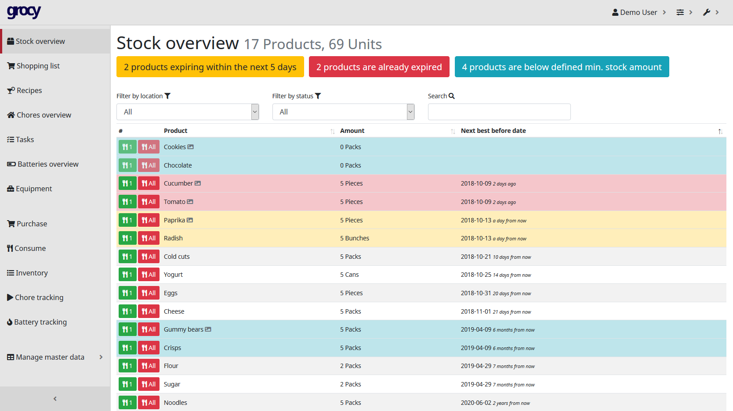Focus the Search input field

[x=499, y=112]
